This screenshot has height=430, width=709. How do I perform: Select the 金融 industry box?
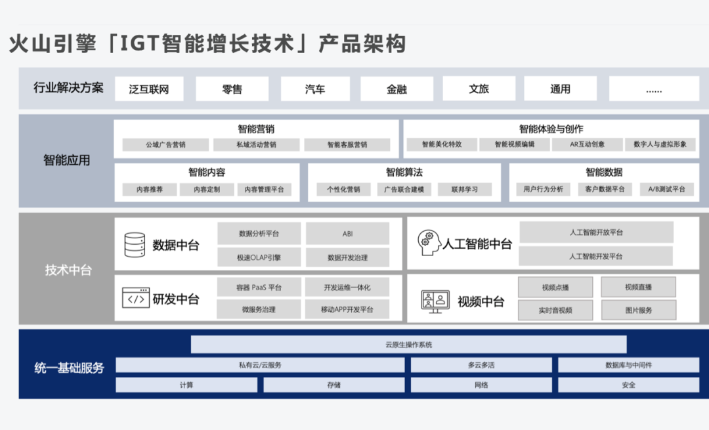click(397, 89)
